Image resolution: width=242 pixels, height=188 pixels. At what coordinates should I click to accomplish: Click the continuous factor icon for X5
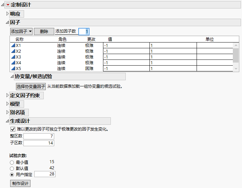point(13,68)
